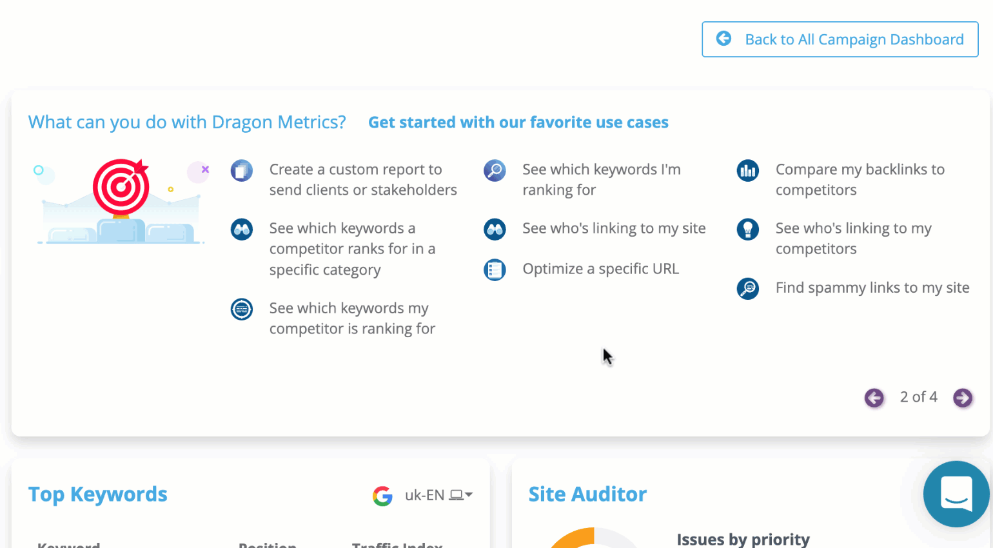
Task: Open favorite use cases from the header link
Action: pos(518,122)
